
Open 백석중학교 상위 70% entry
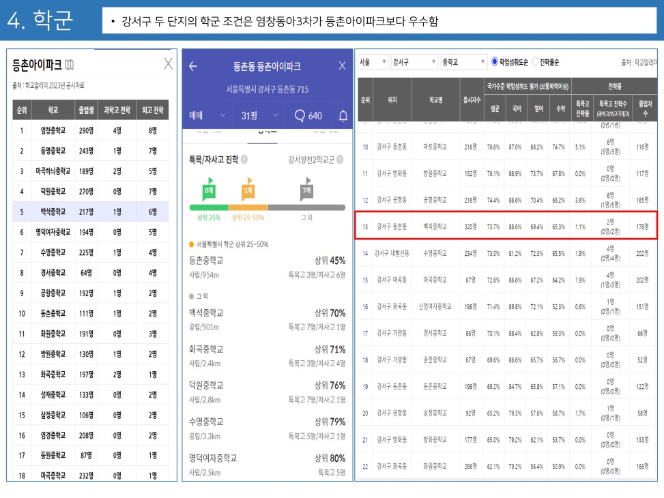pyautogui.click(x=268, y=320)
